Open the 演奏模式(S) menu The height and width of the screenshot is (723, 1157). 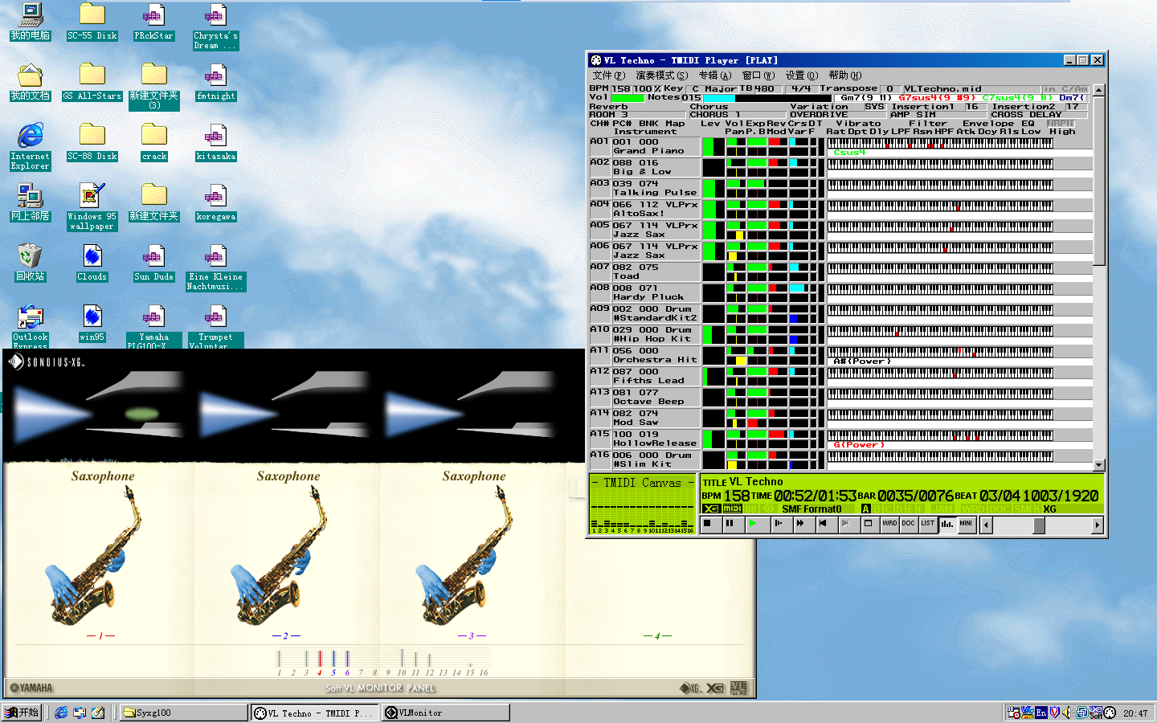pos(661,76)
